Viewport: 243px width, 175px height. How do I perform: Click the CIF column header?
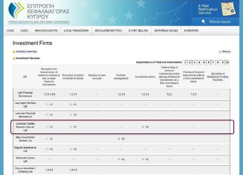point(25,77)
